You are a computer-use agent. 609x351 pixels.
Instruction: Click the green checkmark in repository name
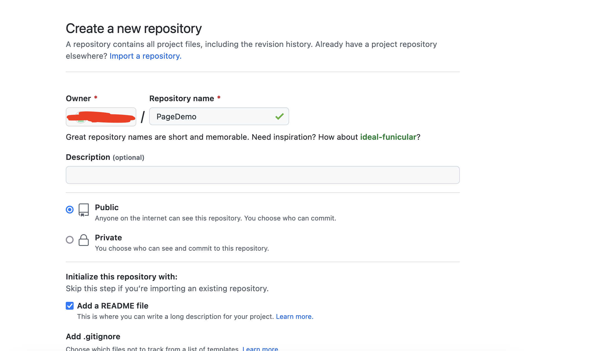tap(279, 116)
